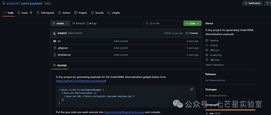Open the .gitignore file

(62, 48)
